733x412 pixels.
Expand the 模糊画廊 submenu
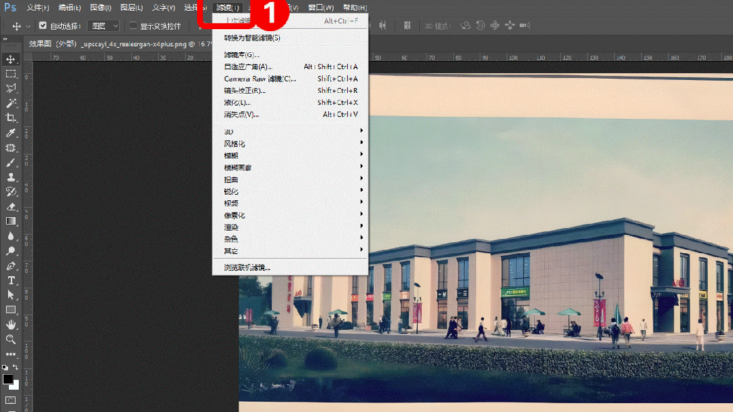pyautogui.click(x=290, y=167)
